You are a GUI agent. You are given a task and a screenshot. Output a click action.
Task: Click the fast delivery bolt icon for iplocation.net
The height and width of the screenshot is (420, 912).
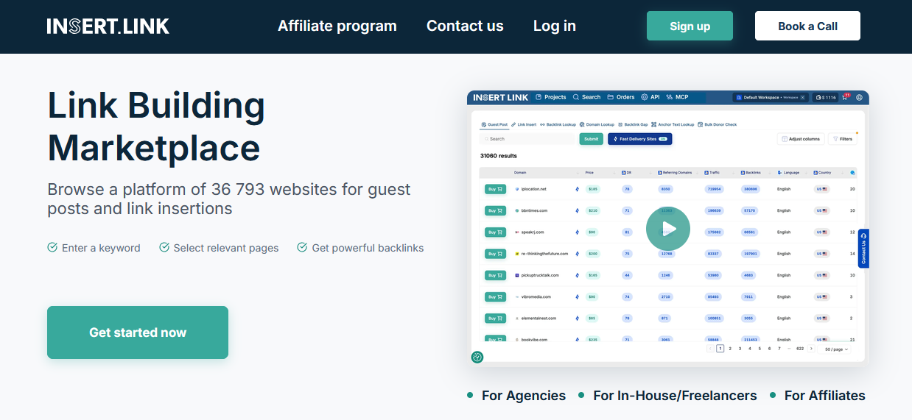[x=577, y=189]
